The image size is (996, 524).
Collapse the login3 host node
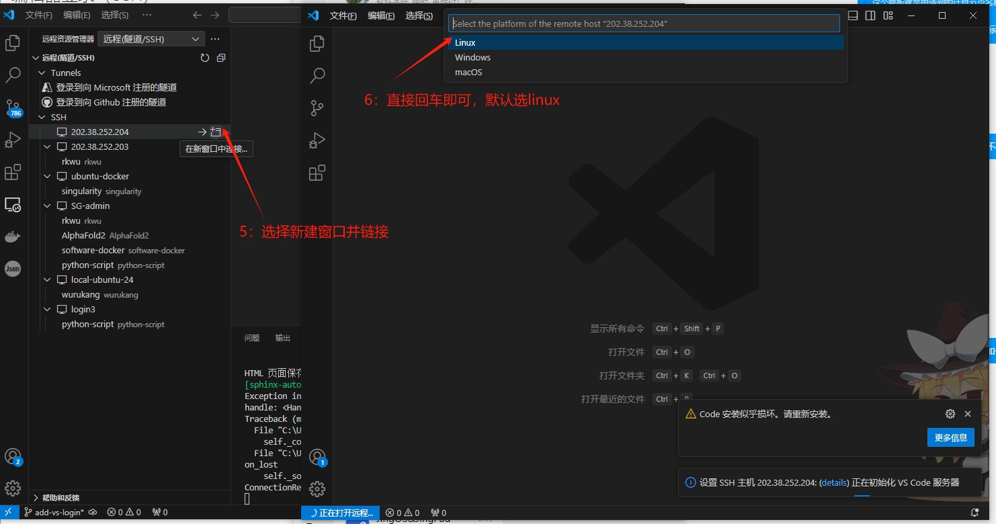click(x=47, y=309)
